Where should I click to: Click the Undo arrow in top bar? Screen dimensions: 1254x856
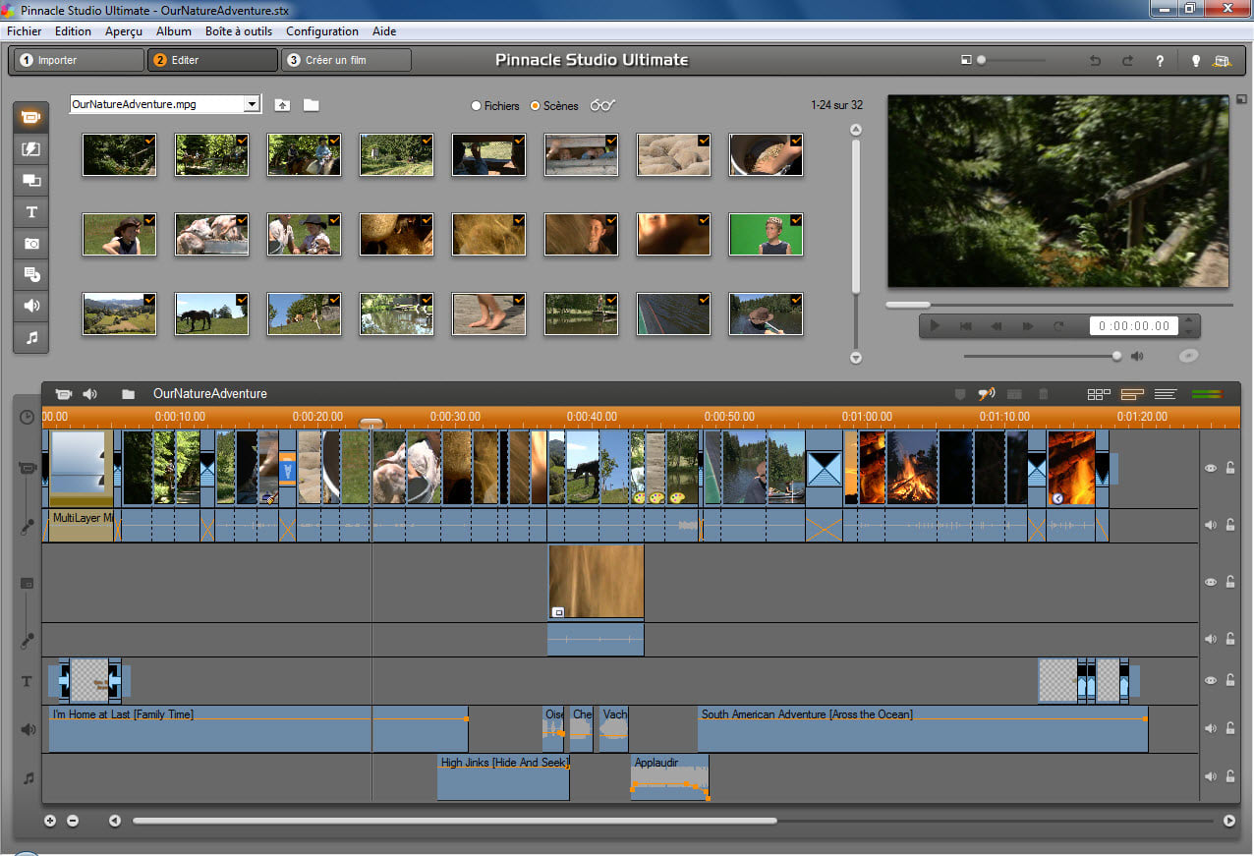point(1095,61)
